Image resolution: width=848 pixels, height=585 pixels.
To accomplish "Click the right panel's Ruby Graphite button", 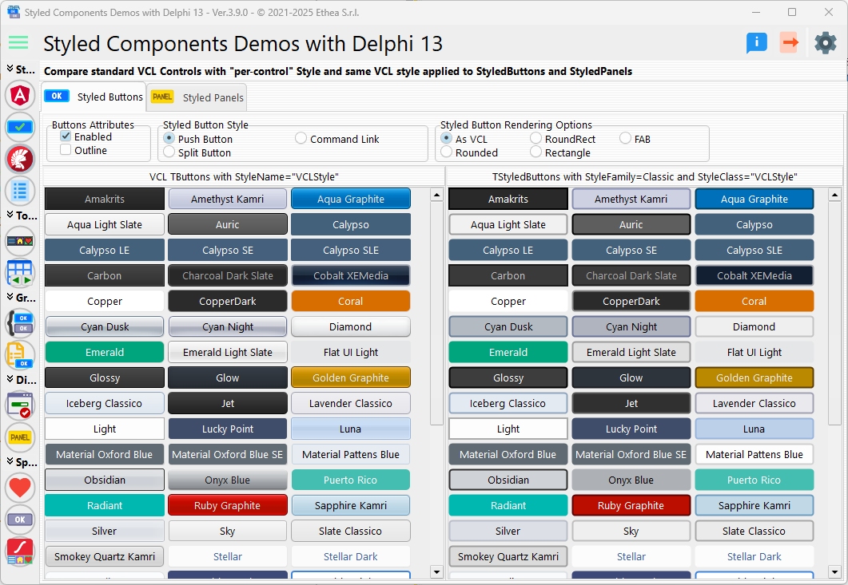I will (631, 506).
